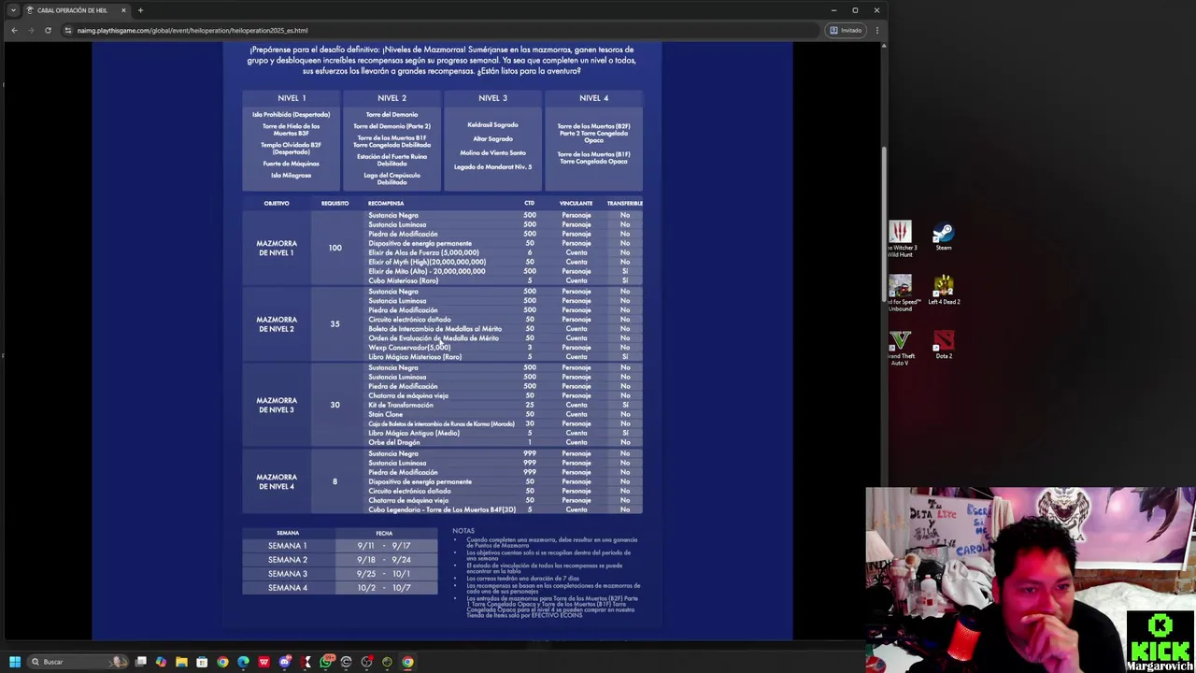
Task: Open the tab search dropdown arrow
Action: point(13,10)
